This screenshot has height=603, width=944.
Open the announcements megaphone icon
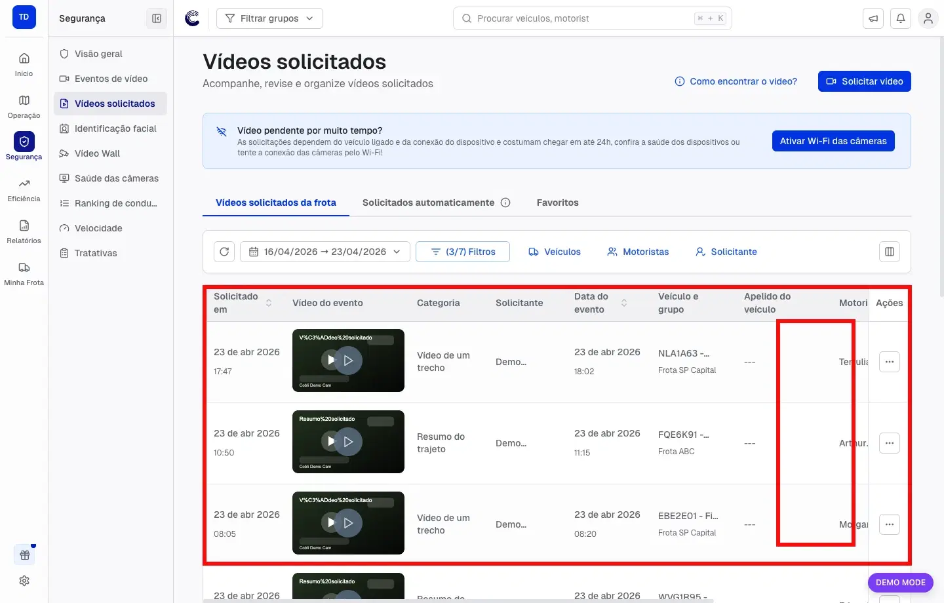tap(873, 18)
